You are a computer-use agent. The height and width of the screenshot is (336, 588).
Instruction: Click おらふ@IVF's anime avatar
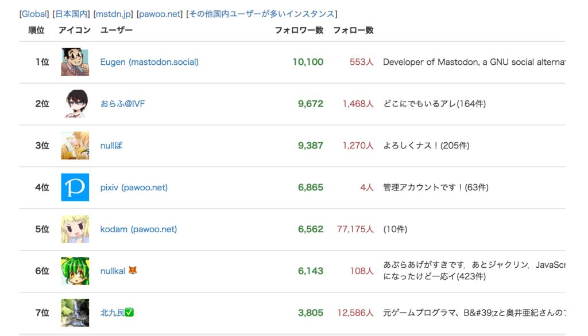pyautogui.click(x=75, y=104)
